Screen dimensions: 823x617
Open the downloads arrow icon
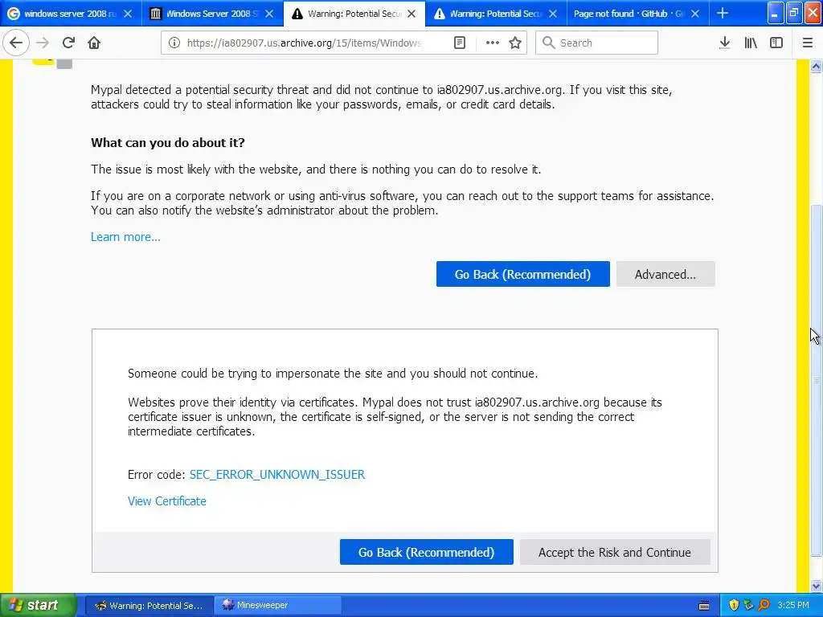pyautogui.click(x=725, y=43)
